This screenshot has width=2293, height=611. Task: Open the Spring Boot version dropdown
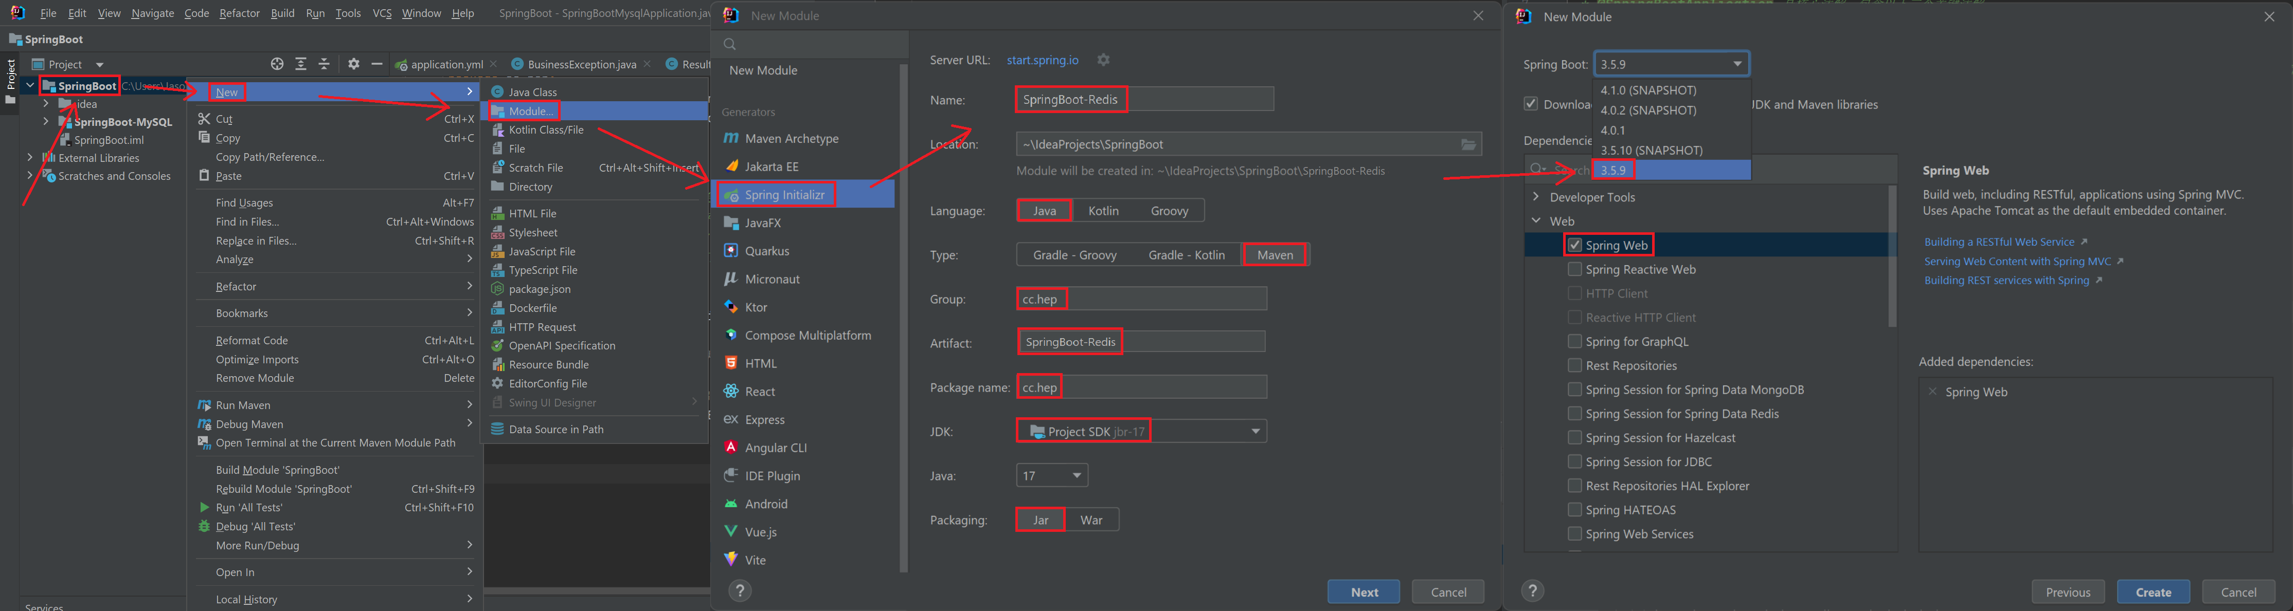coord(1671,64)
